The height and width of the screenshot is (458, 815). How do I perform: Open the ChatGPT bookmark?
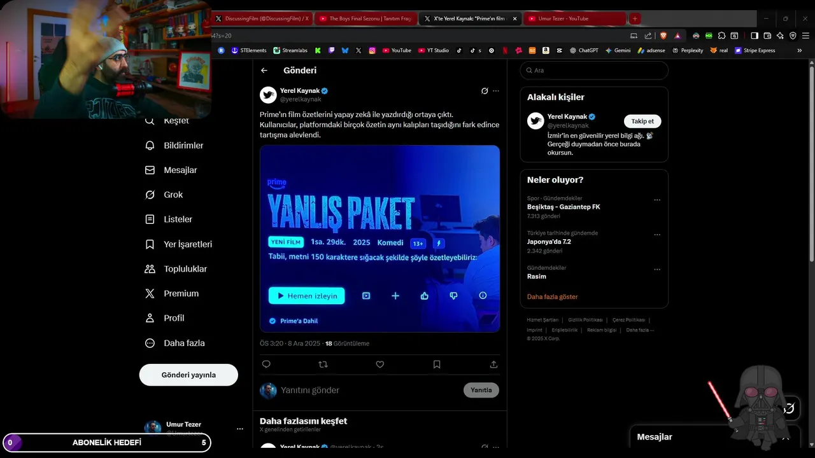pyautogui.click(x=584, y=50)
